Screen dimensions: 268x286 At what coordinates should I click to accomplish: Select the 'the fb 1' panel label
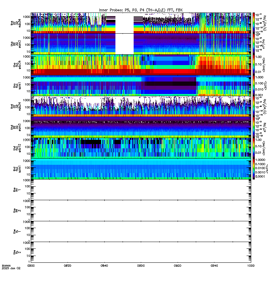pyautogui.click(x=17, y=231)
